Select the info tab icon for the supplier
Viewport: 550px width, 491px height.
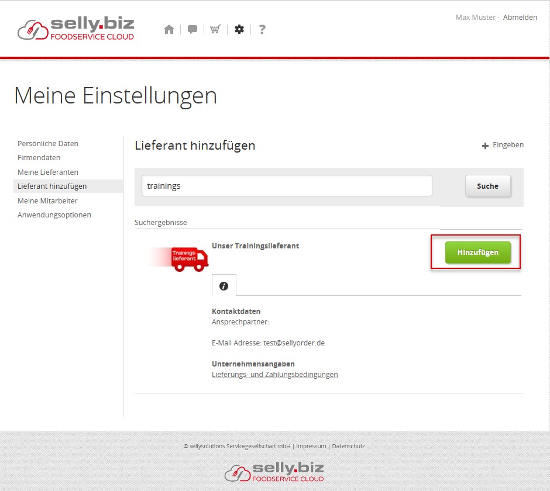pos(224,286)
